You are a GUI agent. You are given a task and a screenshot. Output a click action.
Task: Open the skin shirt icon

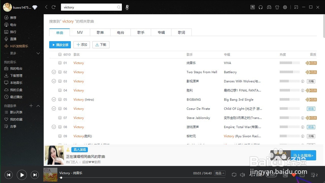click(277, 7)
